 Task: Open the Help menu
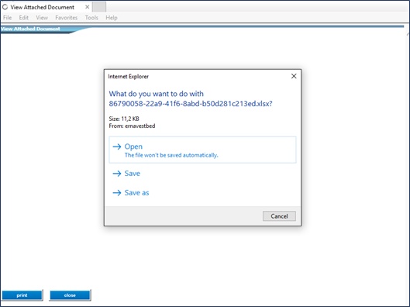pos(112,18)
